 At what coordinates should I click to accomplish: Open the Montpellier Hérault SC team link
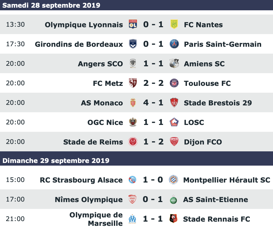click(x=227, y=180)
